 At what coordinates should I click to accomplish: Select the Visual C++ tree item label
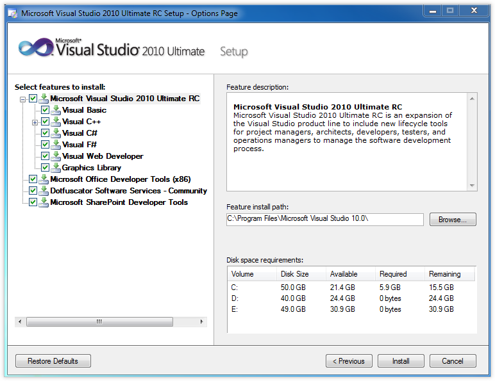81,122
